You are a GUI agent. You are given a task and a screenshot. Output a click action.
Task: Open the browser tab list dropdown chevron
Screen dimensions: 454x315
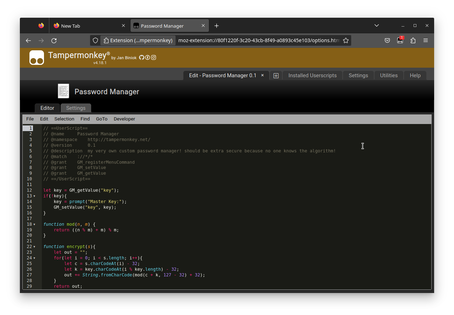[376, 25]
